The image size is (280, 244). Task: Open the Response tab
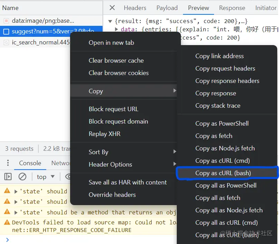point(232,8)
